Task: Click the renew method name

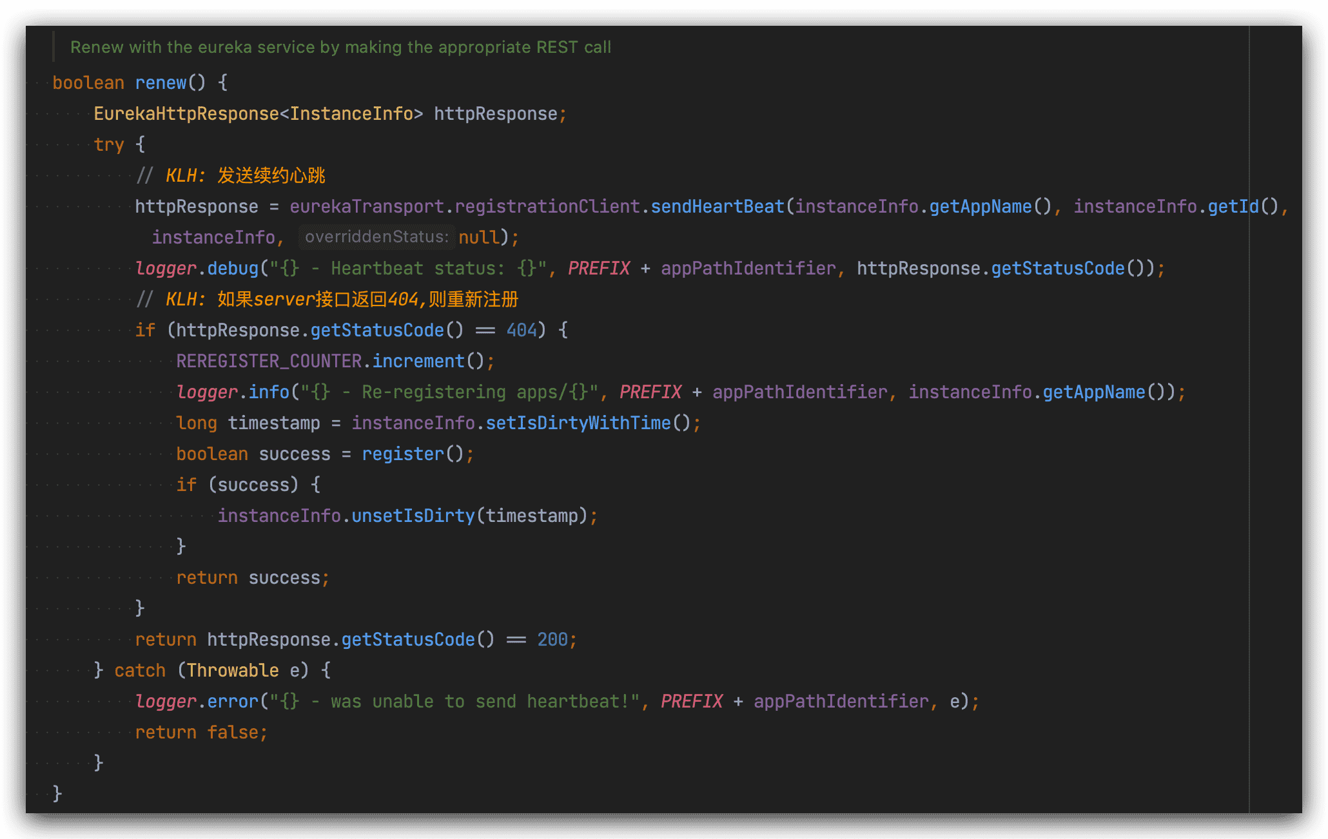Action: (x=161, y=82)
